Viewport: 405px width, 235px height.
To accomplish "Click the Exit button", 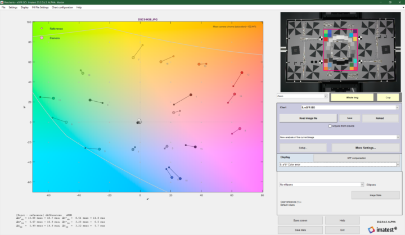I will (x=342, y=230).
